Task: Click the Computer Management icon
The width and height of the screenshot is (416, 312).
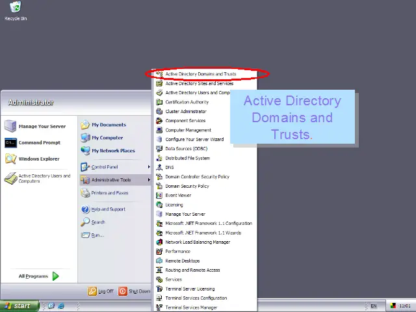Action: 159,130
